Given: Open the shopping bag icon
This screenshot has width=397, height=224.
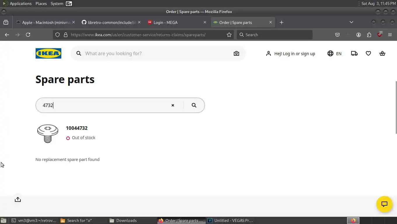Looking at the screenshot, I should [382, 53].
